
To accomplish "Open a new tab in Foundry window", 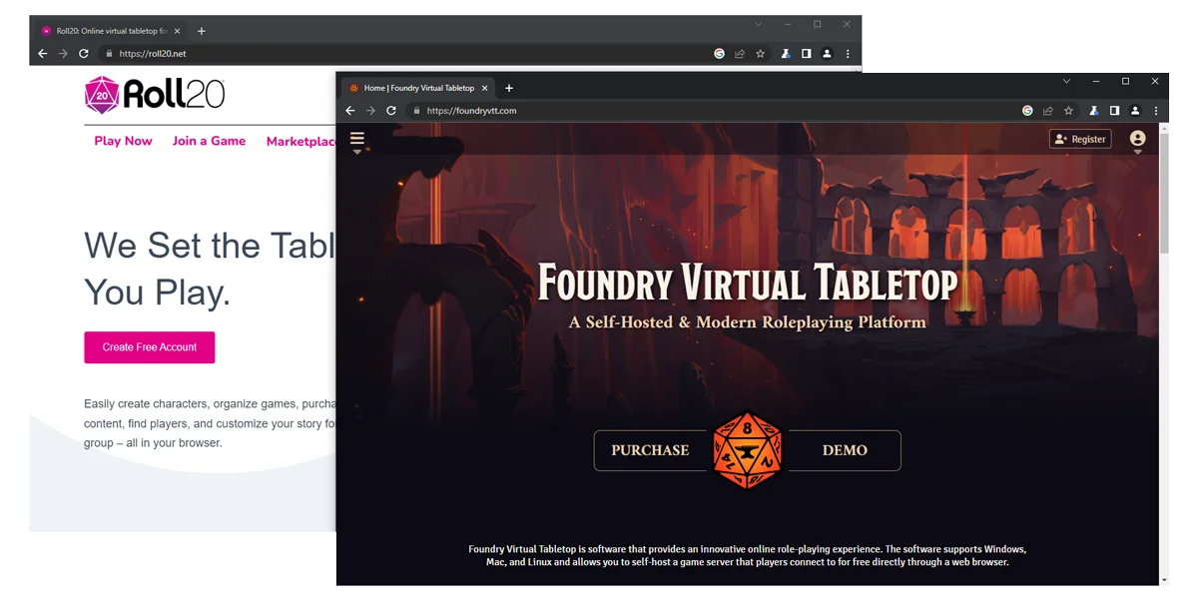I will click(509, 88).
